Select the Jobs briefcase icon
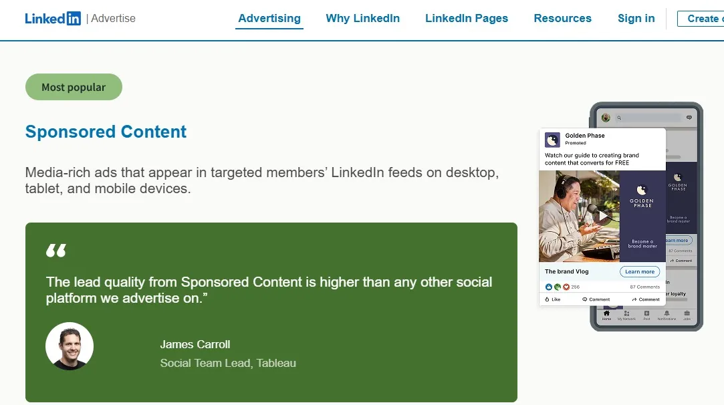 (687, 312)
